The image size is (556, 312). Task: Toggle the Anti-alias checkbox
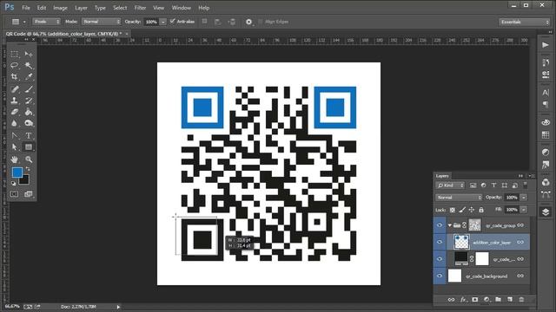pyautogui.click(x=173, y=22)
